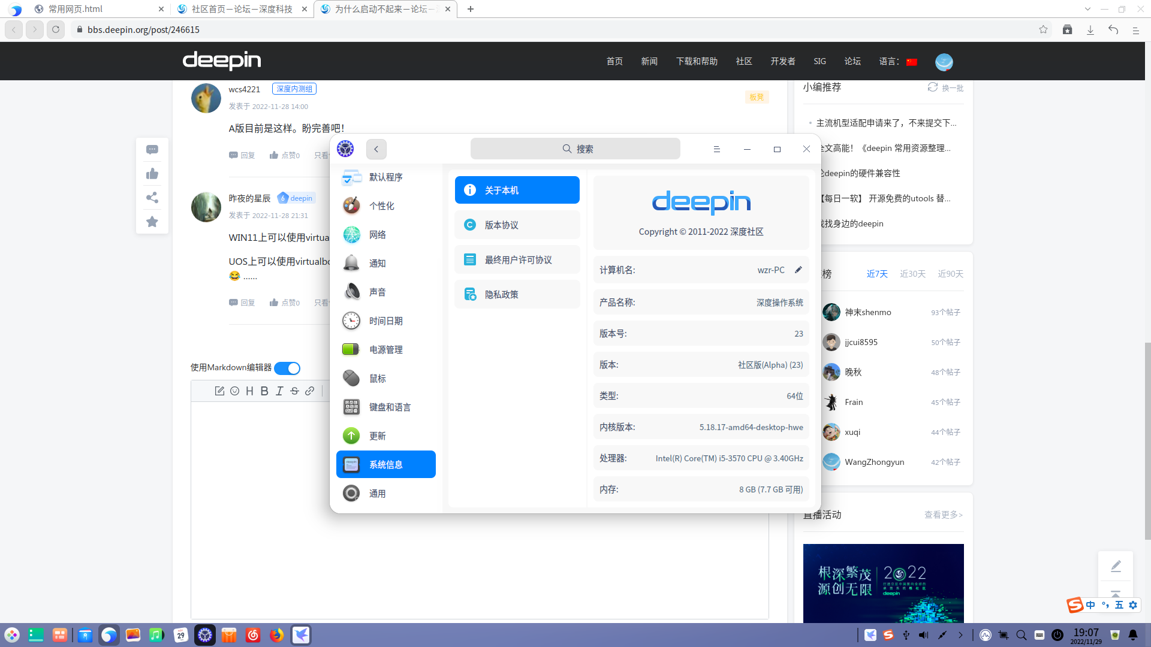Viewport: 1151px width, 647px height.
Task: Like the post using the thumbs-up icon
Action: (152, 173)
